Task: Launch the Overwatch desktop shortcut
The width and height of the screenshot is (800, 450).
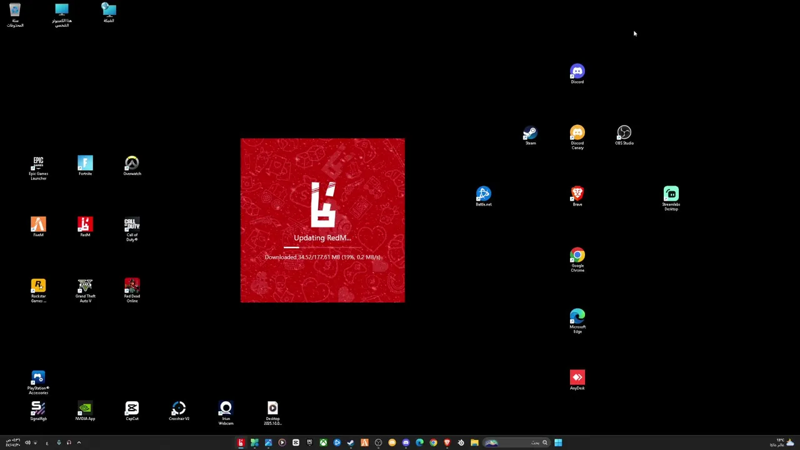Action: click(x=132, y=166)
